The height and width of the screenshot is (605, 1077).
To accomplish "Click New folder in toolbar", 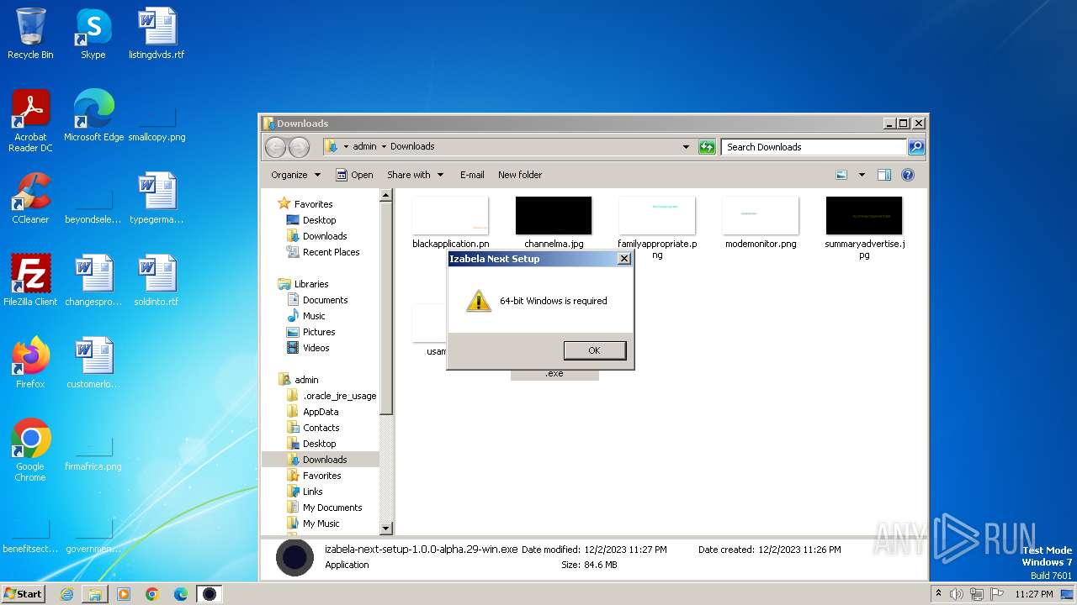I will tap(520, 175).
